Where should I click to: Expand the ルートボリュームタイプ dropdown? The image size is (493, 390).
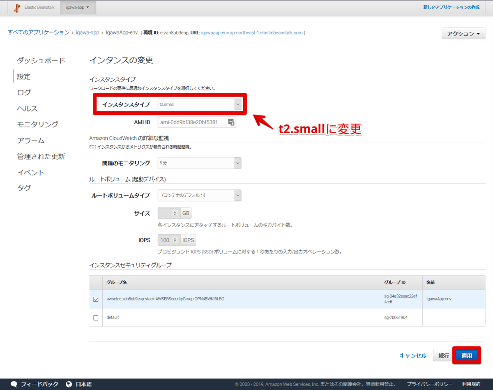click(x=237, y=195)
